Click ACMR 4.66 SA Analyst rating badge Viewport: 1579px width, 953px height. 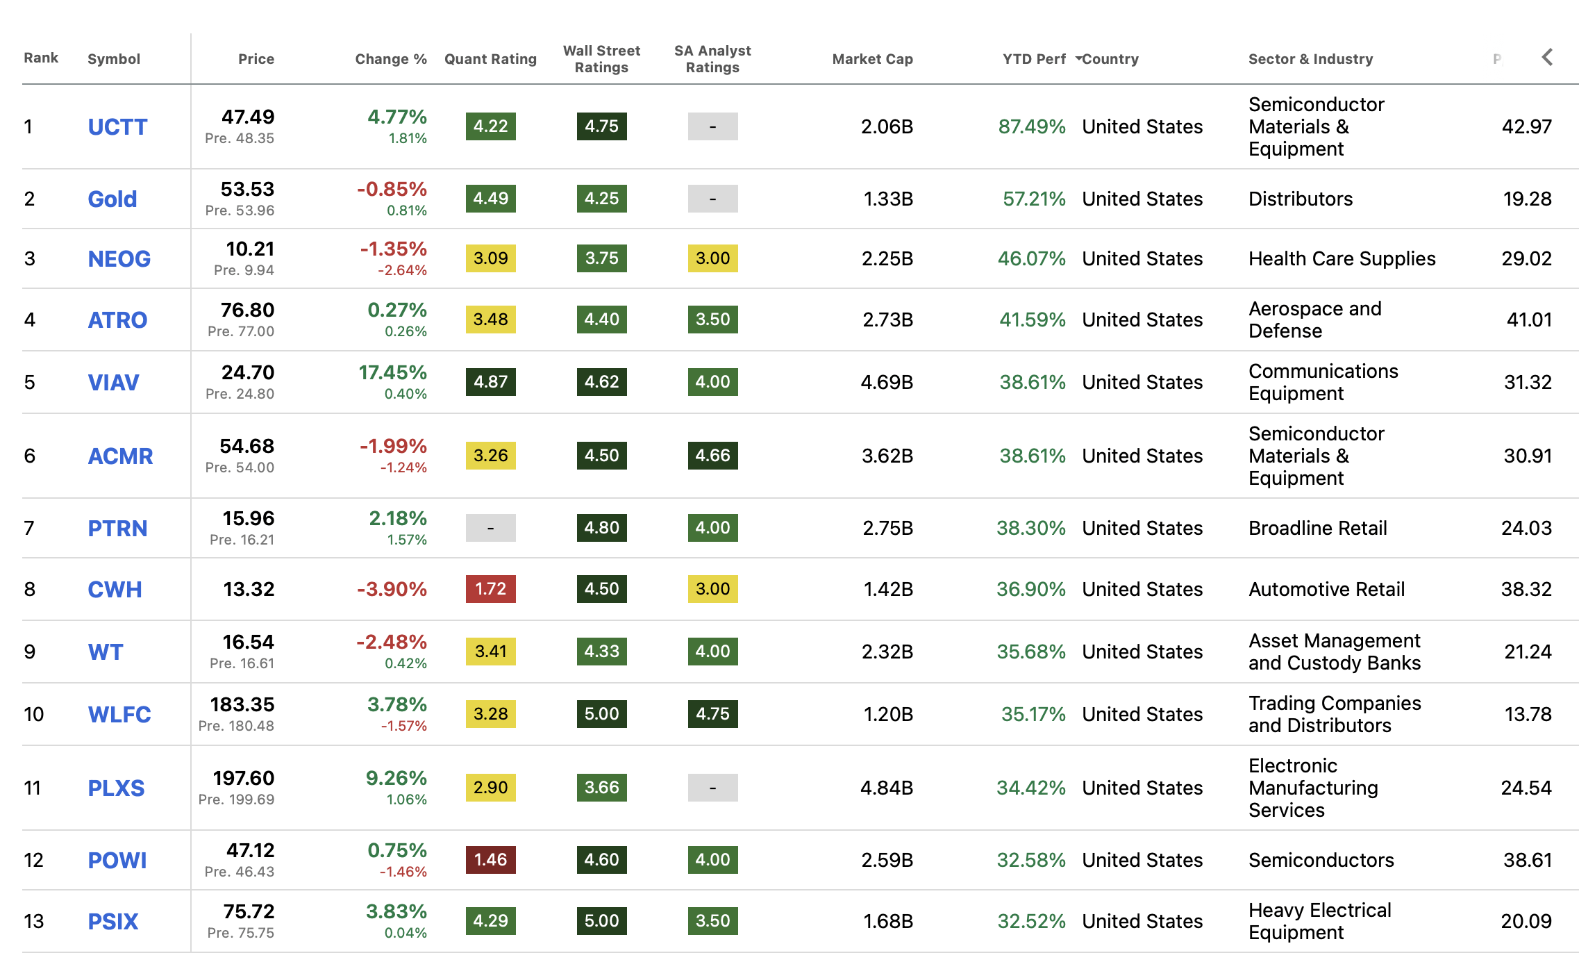[x=712, y=456]
